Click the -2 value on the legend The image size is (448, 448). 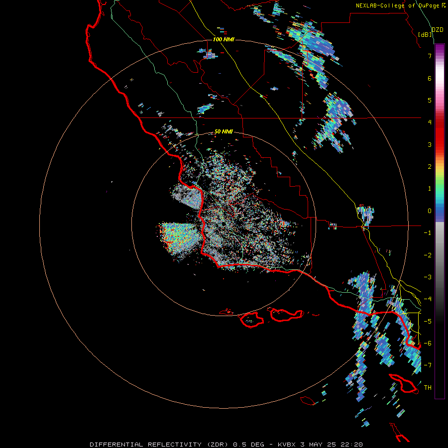[x=428, y=255]
